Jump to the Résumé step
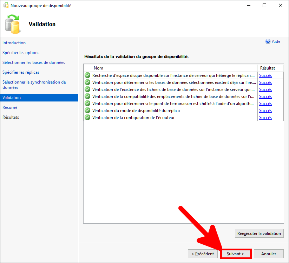The height and width of the screenshot is (263, 289). coord(10,107)
